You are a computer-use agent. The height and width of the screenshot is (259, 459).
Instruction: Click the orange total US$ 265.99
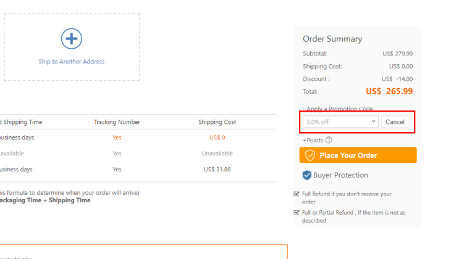click(389, 91)
